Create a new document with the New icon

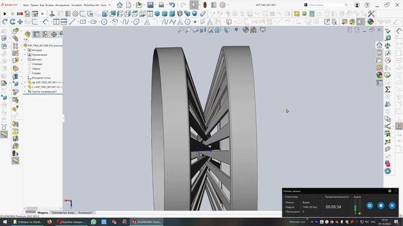coord(128,5)
